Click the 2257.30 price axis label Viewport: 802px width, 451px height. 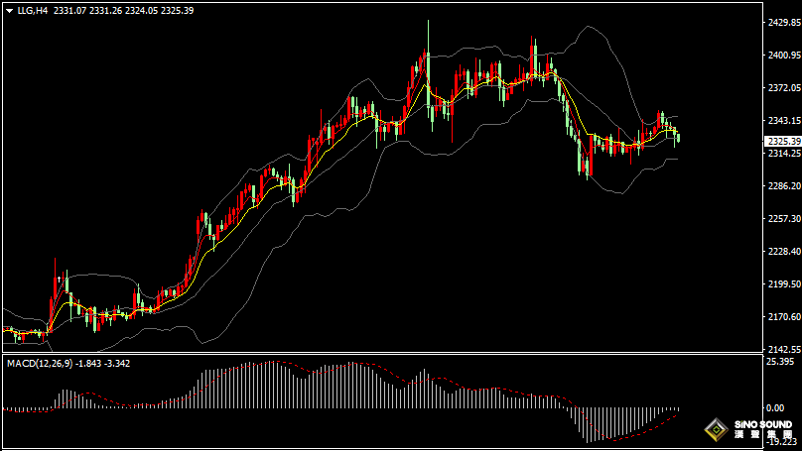click(782, 219)
